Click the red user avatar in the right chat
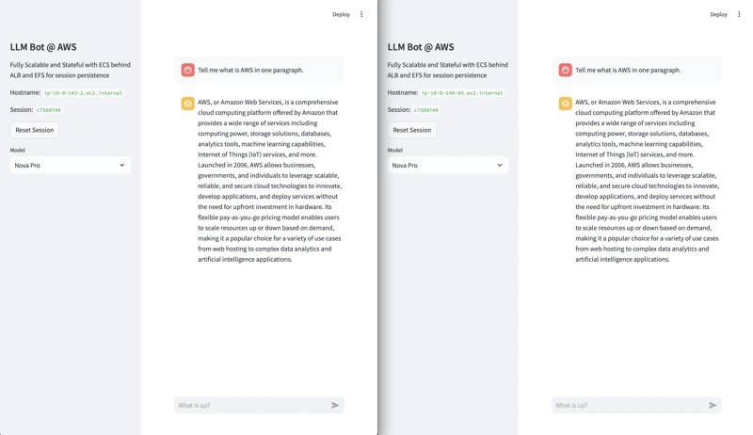The height and width of the screenshot is (435, 753). (x=566, y=70)
